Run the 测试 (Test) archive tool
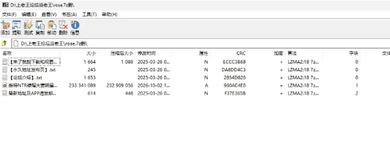This screenshot has height=149, width=390. 28,25
